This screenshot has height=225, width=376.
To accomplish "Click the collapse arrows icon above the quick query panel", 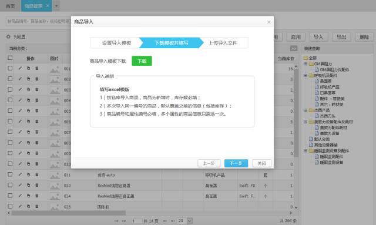I will (x=294, y=48).
